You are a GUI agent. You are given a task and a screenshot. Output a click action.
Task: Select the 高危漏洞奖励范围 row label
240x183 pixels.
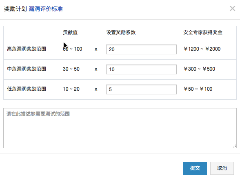tap(27, 49)
